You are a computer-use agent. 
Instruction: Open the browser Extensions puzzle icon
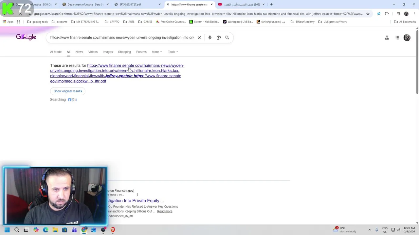click(387, 14)
